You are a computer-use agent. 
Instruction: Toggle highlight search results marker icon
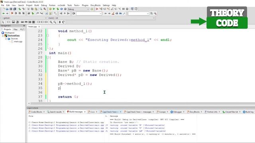click(113, 14)
